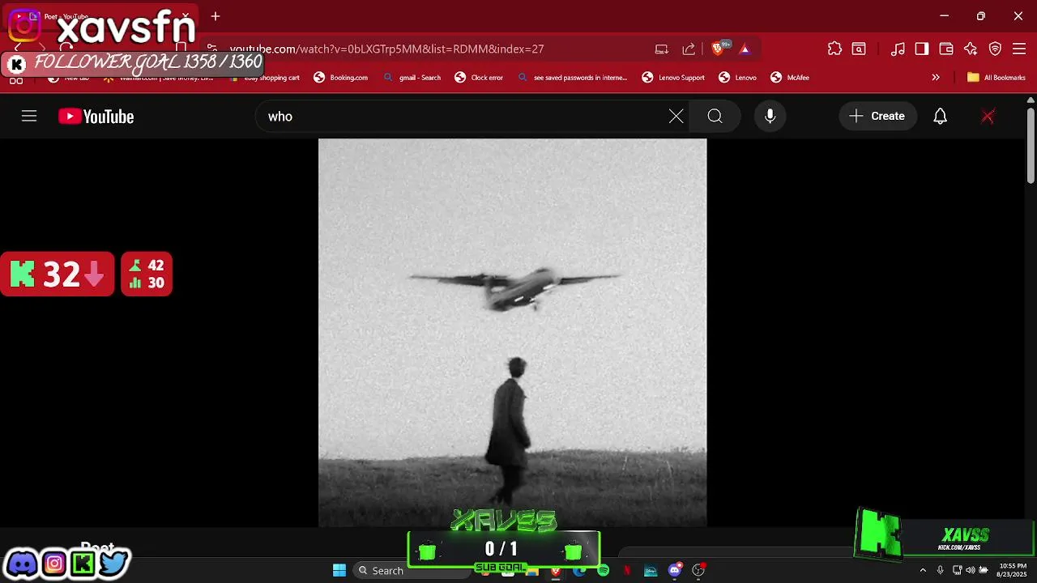Open Microsoft Edge from the taskbar
1037x583 pixels.
579,571
